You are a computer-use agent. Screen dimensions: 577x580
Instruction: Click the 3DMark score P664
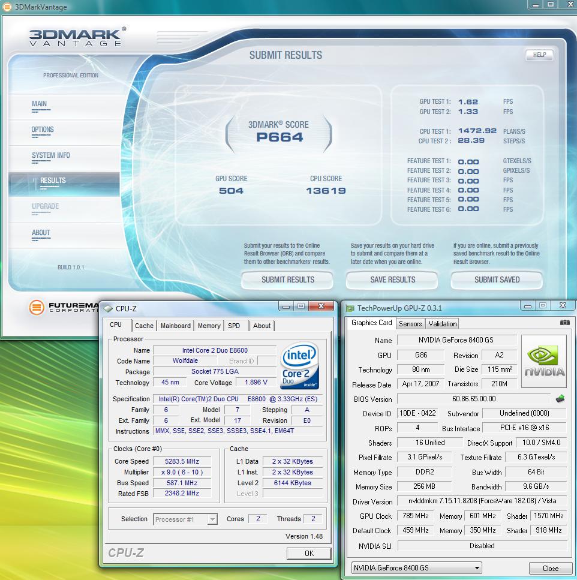coord(280,137)
